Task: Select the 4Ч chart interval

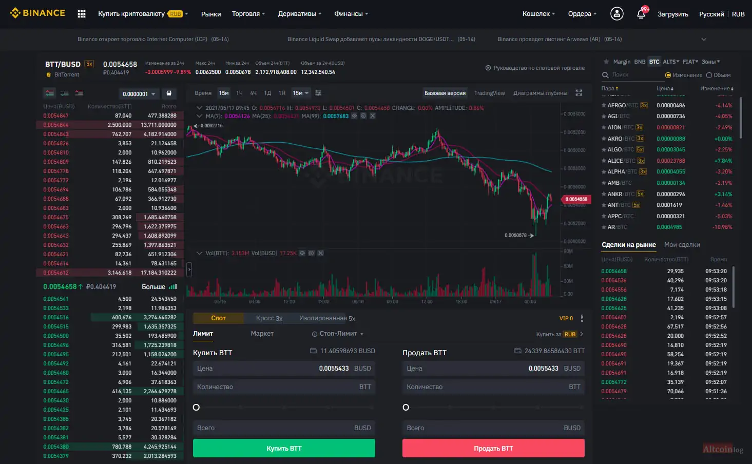Action: click(x=253, y=93)
